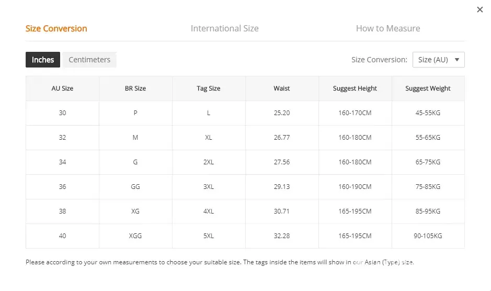Click the Waist column header
Image resolution: width=491 pixels, height=291 pixels.
click(x=281, y=88)
